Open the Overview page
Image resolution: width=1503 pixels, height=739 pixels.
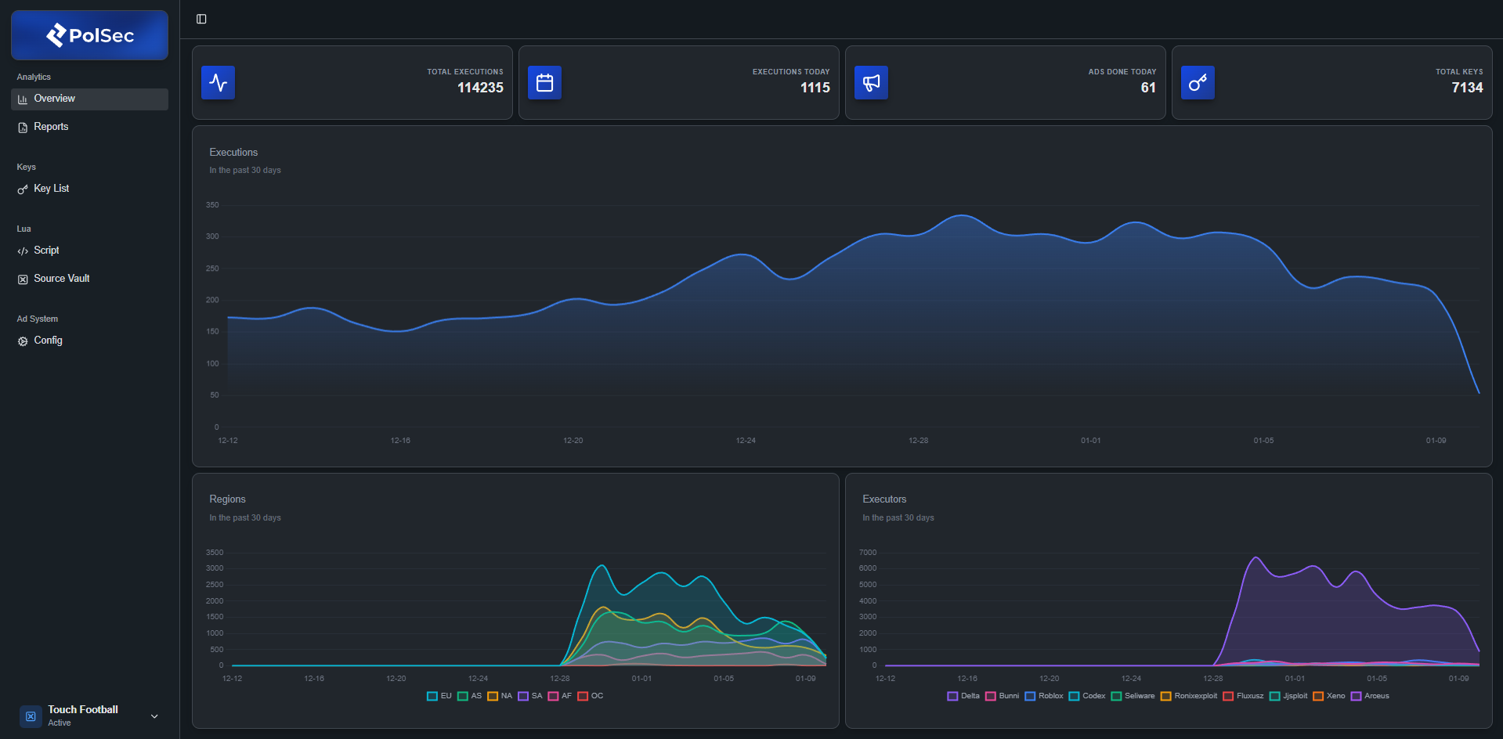pos(89,99)
